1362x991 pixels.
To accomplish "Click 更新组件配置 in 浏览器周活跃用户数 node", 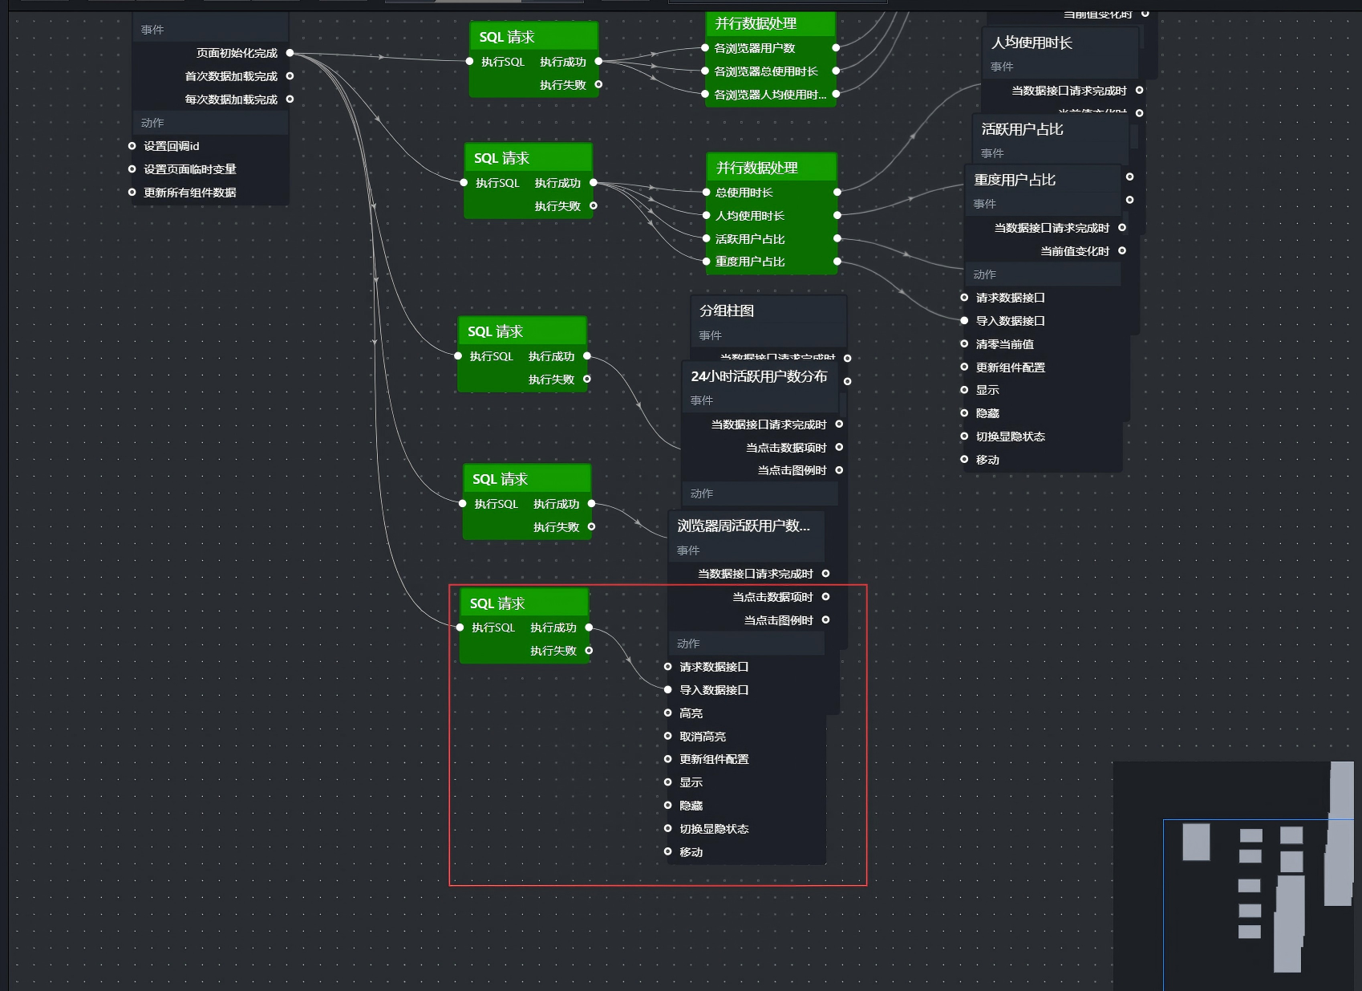I will 714,759.
